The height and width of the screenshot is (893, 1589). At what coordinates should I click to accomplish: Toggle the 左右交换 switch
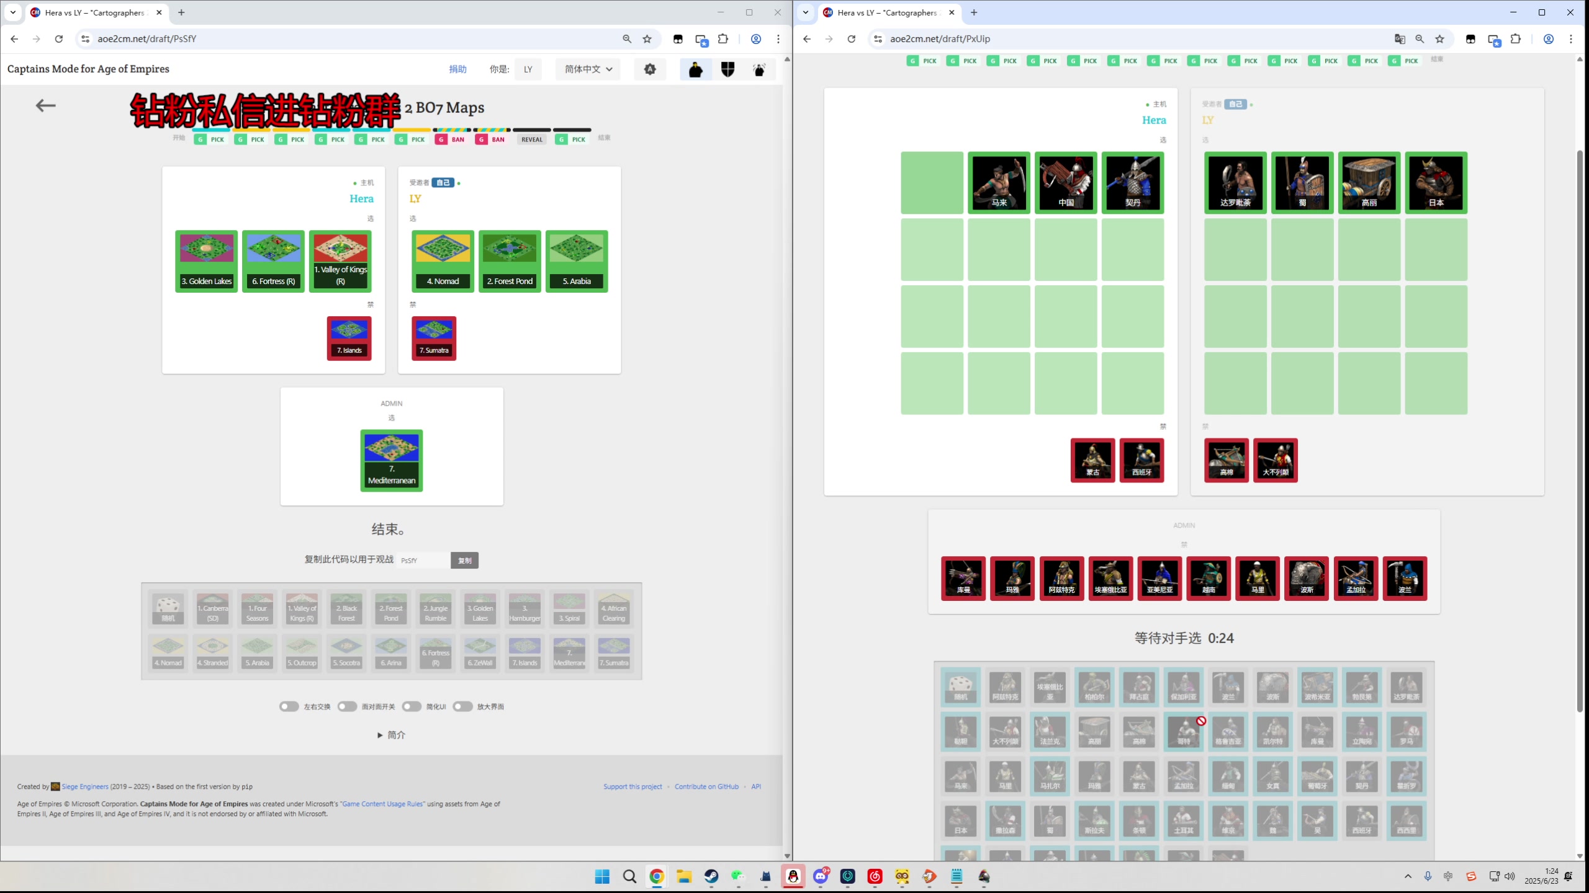click(x=289, y=706)
